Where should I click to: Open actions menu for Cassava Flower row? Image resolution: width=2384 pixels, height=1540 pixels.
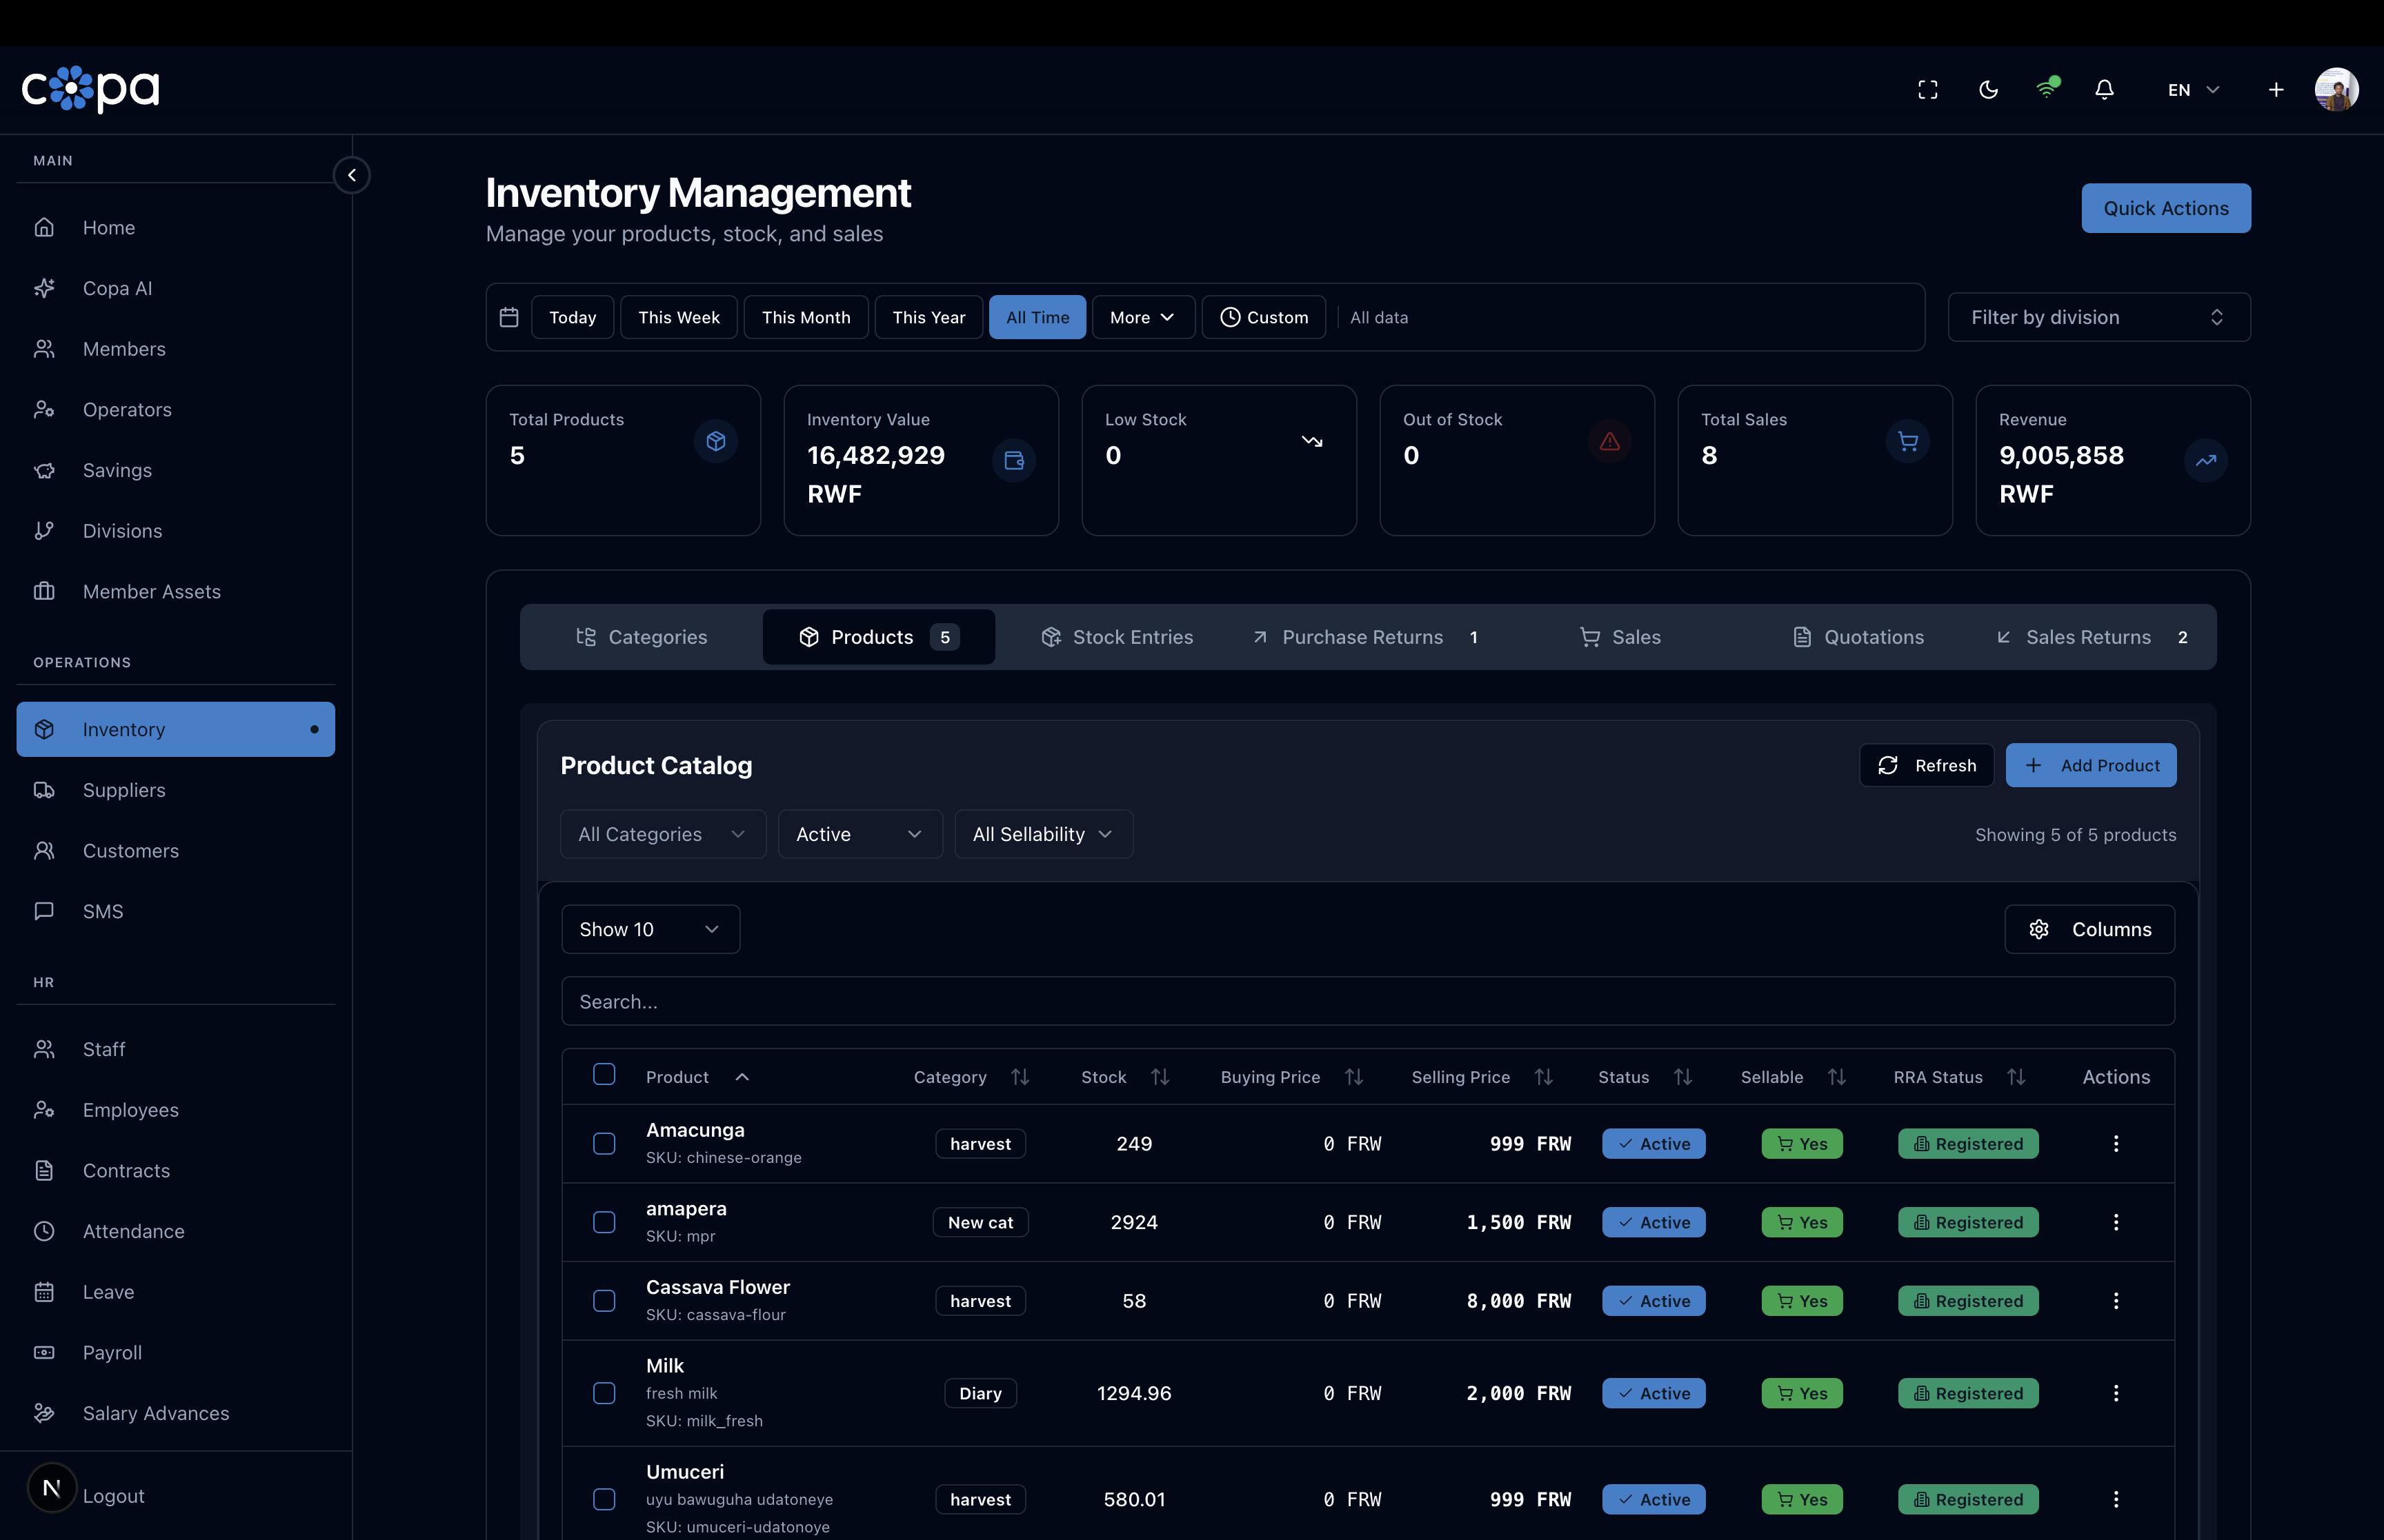[2116, 1301]
